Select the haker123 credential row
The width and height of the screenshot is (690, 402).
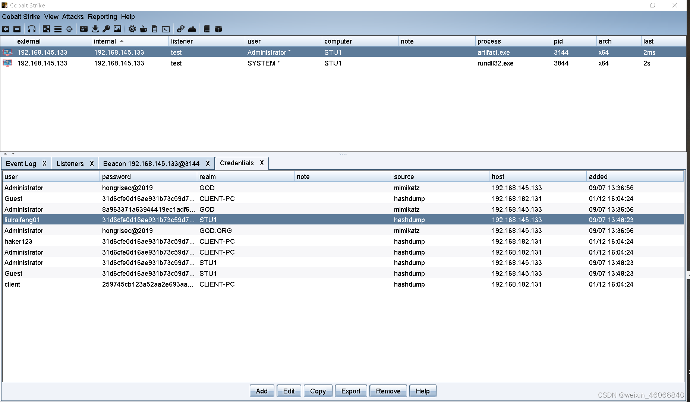(x=343, y=242)
